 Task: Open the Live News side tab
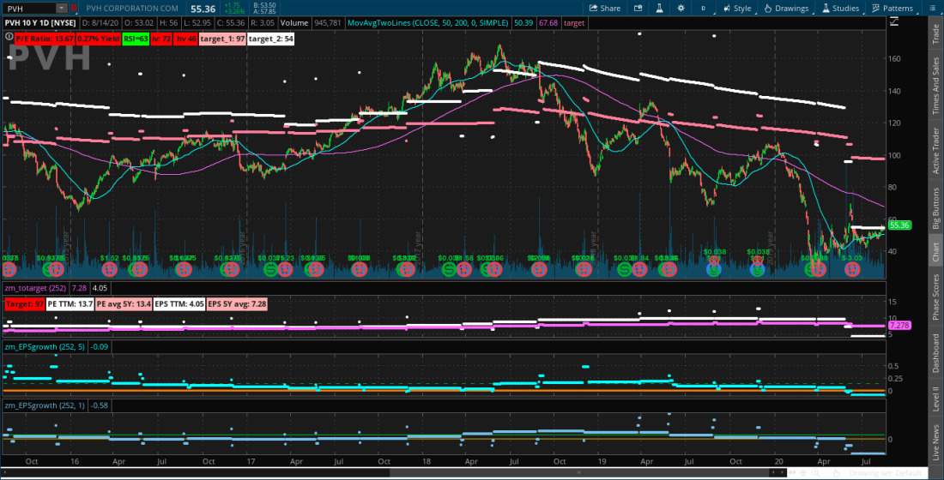click(x=935, y=451)
